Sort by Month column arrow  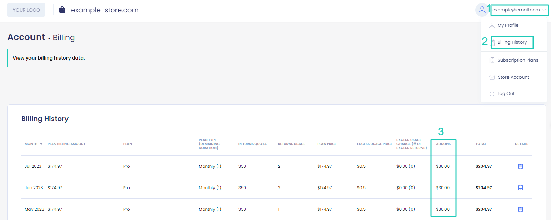click(x=41, y=144)
